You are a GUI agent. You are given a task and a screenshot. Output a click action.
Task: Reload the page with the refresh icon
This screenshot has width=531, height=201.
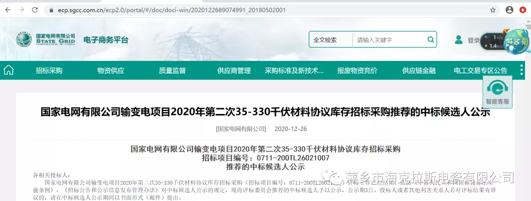(x=34, y=10)
